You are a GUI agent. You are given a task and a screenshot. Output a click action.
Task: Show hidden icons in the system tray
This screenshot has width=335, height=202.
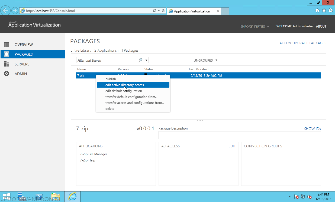(290, 197)
